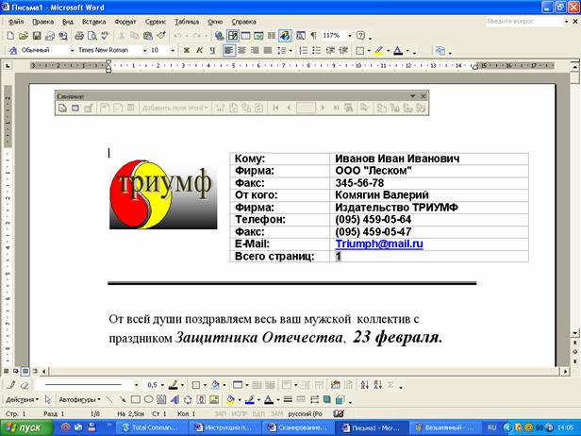
Task: Click the font color button
Action: (399, 50)
